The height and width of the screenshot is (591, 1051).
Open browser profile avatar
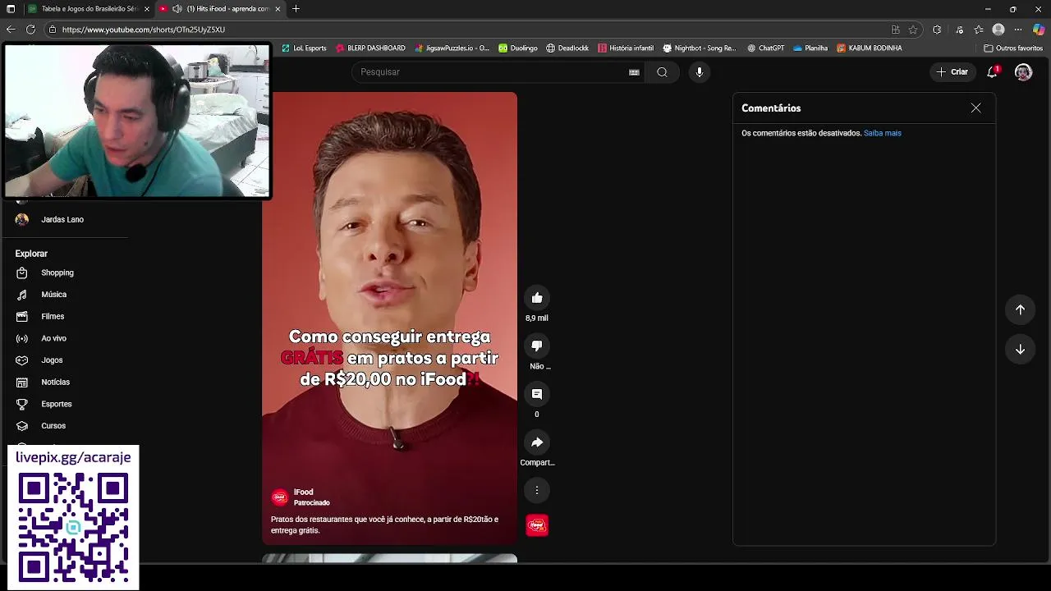[x=998, y=30]
